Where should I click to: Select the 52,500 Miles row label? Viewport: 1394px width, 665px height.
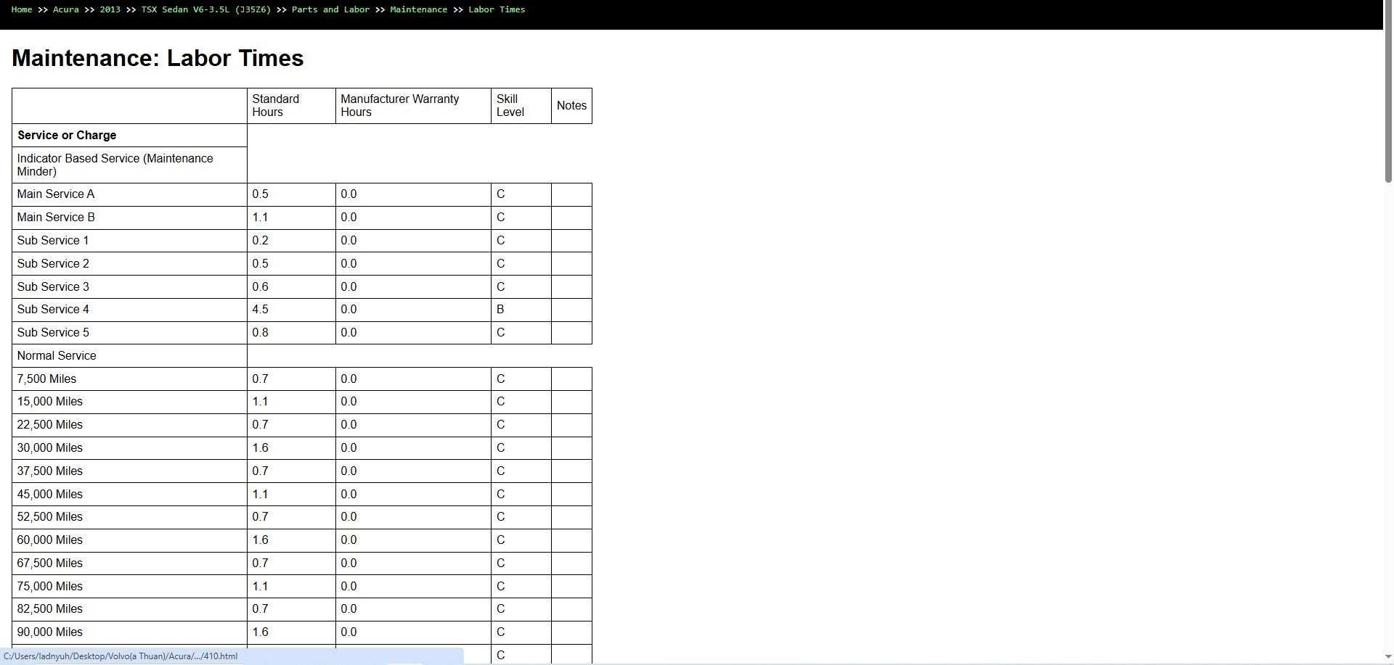click(x=50, y=517)
